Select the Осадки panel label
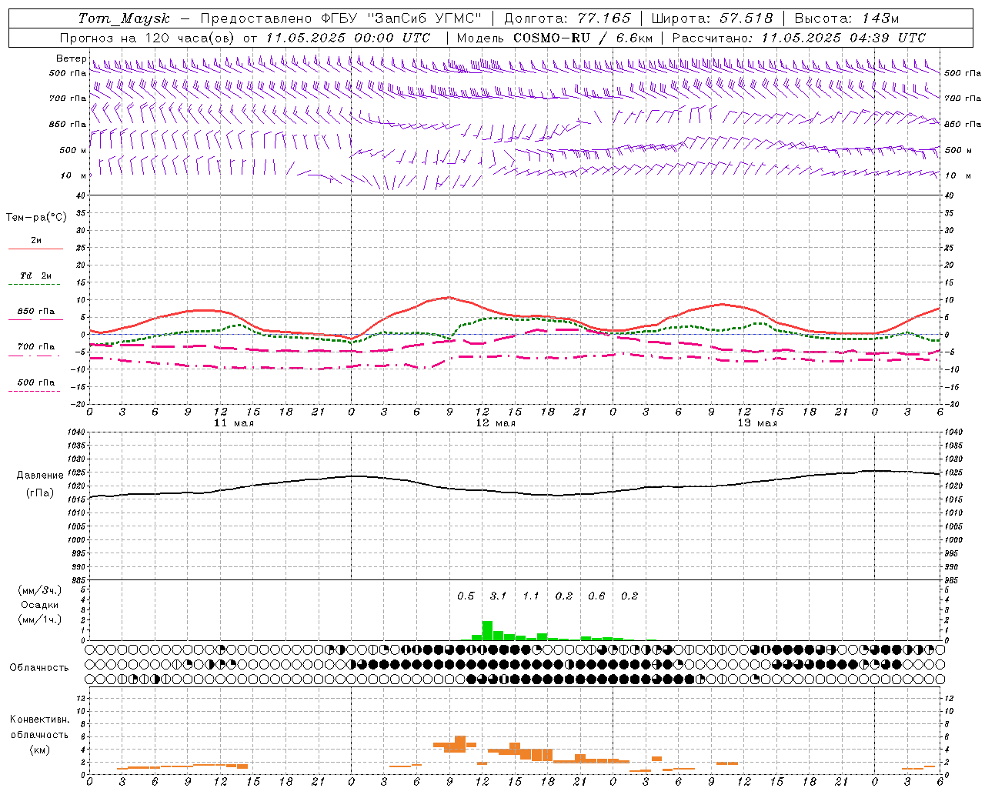The height and width of the screenshot is (788, 985). click(40, 605)
